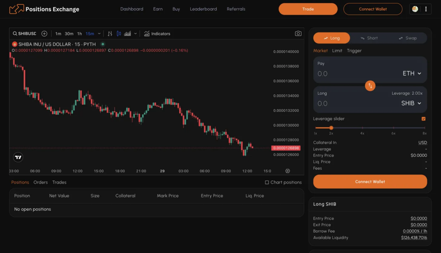Click the leverage slider handle at 2x
441x253 pixels.
click(x=331, y=128)
